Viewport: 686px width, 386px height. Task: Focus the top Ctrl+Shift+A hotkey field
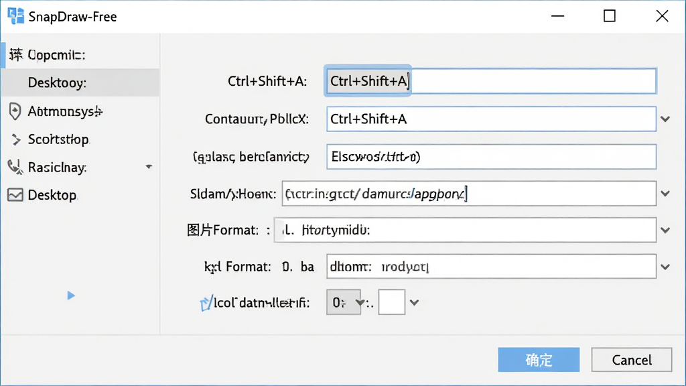click(491, 80)
